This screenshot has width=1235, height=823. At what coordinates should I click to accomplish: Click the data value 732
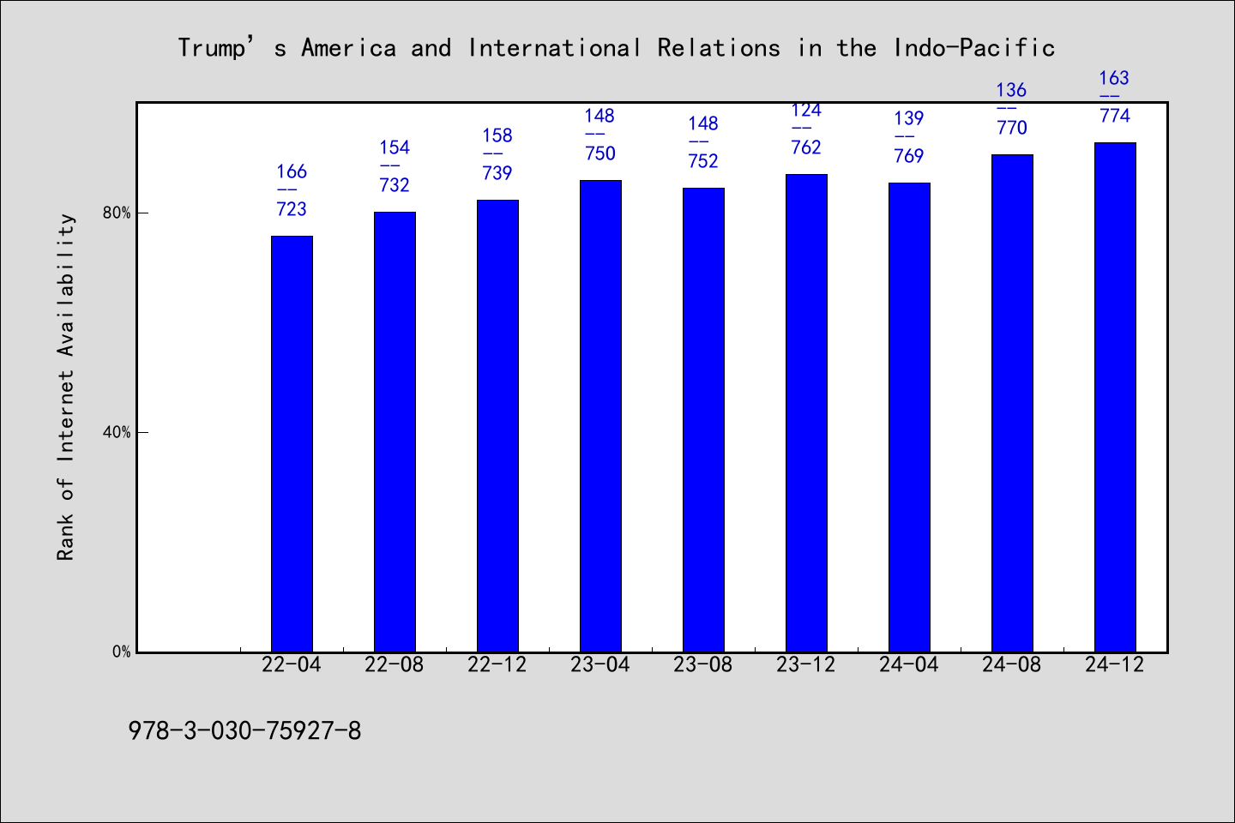[x=395, y=185]
